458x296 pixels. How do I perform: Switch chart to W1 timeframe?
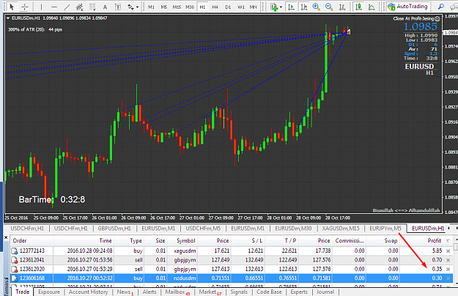pyautogui.click(x=241, y=7)
